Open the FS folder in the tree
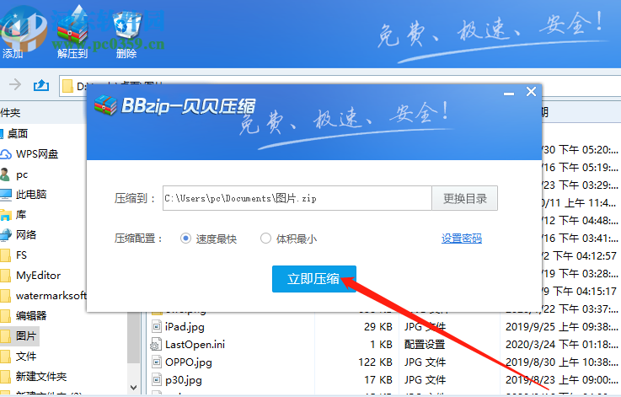621x397 pixels. [x=21, y=255]
